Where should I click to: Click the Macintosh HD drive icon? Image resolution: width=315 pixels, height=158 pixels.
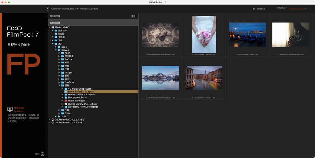click(53, 27)
